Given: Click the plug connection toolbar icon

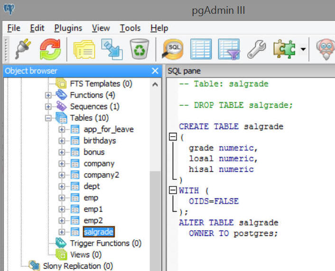Looking at the screenshot, I should pyautogui.click(x=21, y=48).
